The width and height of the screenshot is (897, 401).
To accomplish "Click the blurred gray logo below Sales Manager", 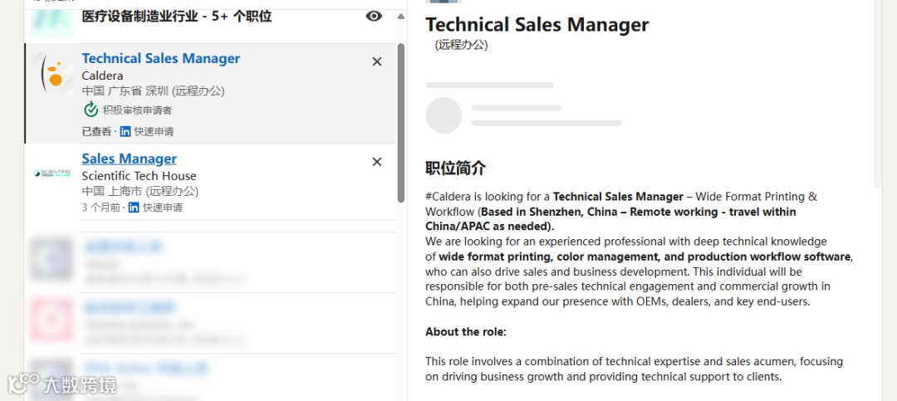I will pos(52,258).
